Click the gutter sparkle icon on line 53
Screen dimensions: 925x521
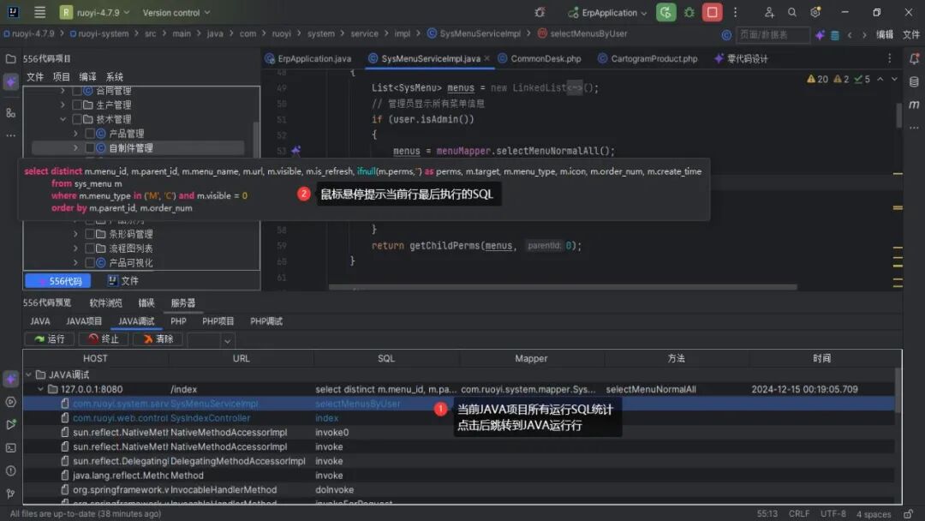[x=295, y=151]
